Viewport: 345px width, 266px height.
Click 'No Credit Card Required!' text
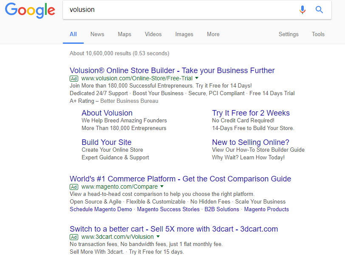[x=243, y=120]
